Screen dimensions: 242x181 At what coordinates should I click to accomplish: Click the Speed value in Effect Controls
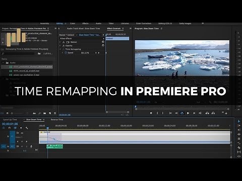(85, 53)
